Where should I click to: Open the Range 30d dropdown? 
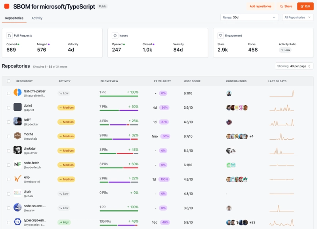[249, 17]
